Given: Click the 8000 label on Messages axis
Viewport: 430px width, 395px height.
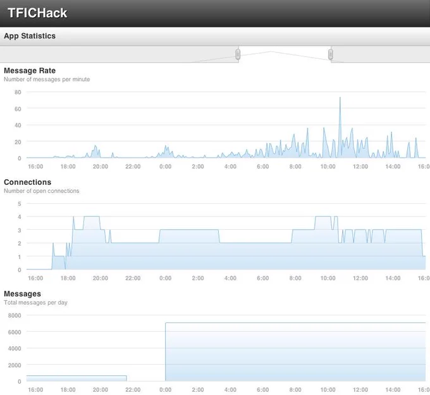Looking at the screenshot, I should 15,316.
